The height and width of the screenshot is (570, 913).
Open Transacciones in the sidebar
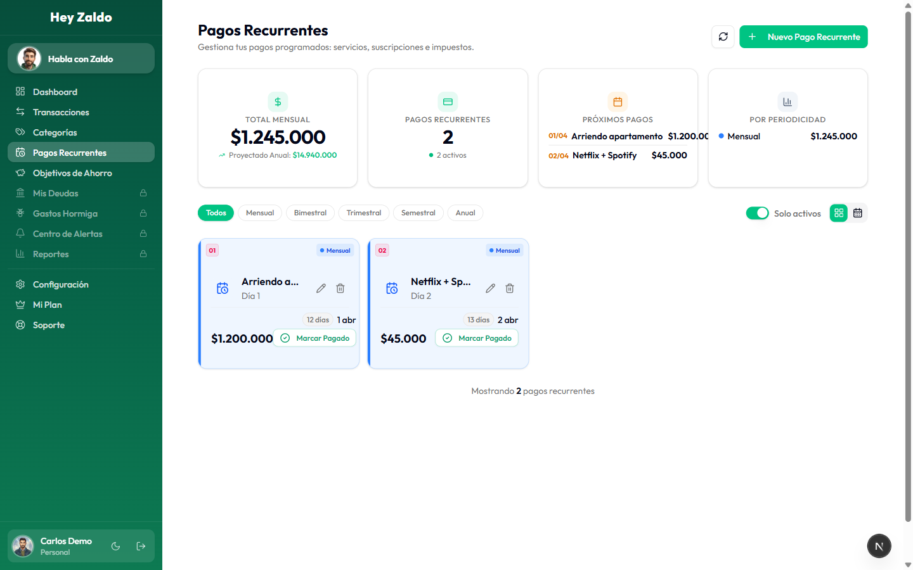pos(61,112)
